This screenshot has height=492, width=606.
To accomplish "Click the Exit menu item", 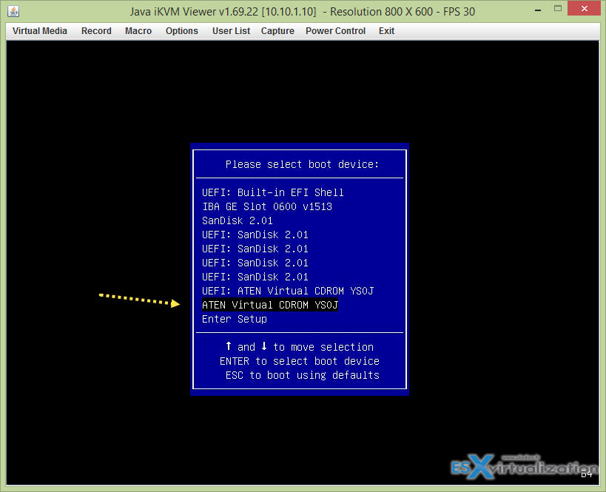I will coord(386,31).
